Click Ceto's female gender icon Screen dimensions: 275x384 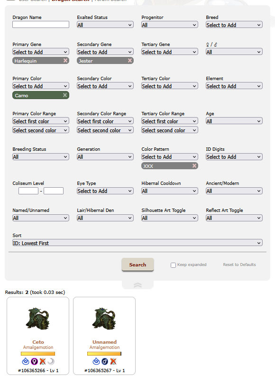(34, 361)
